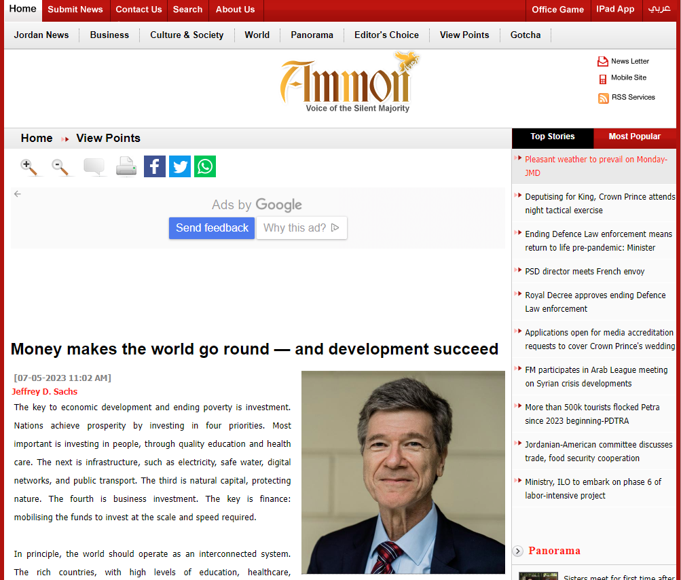Open View Points section in navigation bar
This screenshot has width=681, height=580.
[464, 35]
